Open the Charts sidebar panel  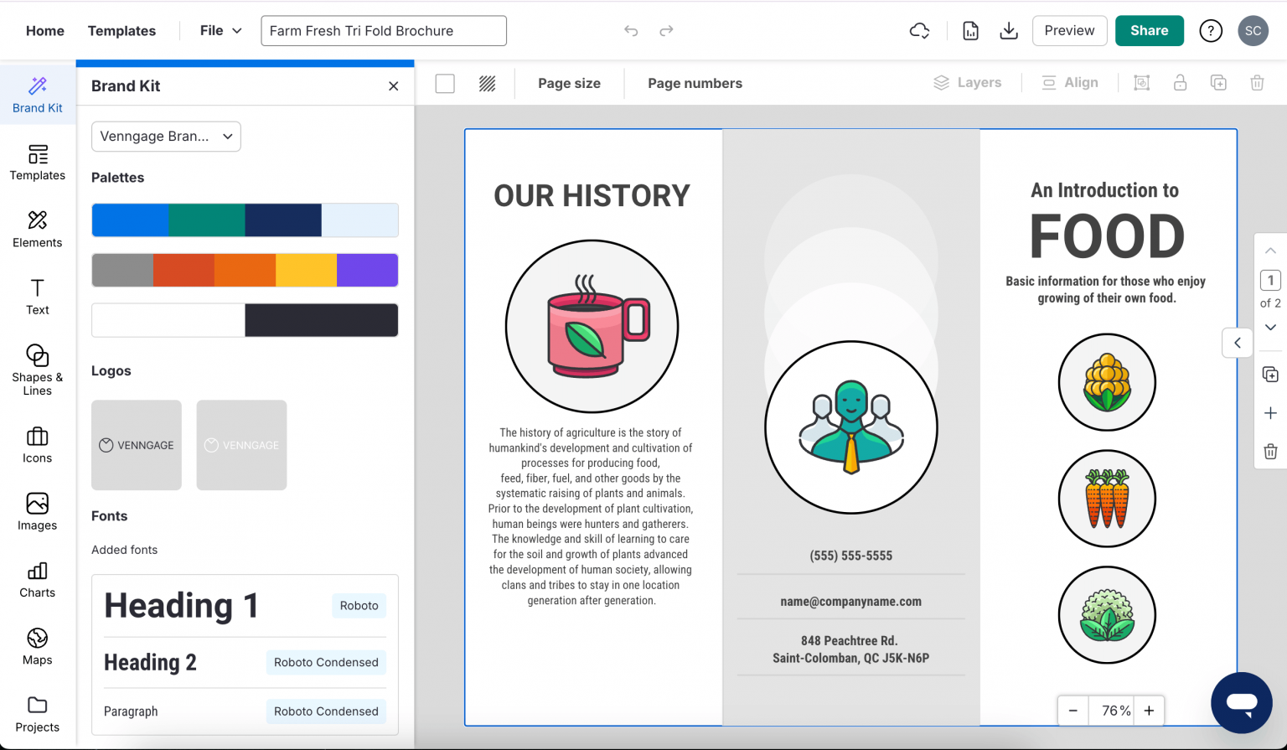click(x=37, y=580)
